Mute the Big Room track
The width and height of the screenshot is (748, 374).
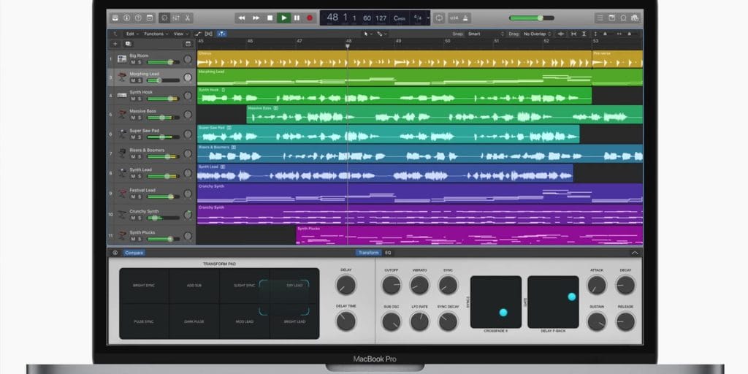point(133,62)
